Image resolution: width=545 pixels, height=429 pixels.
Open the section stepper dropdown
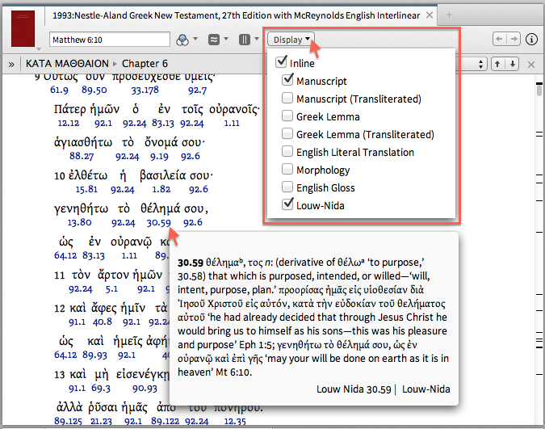coord(480,64)
